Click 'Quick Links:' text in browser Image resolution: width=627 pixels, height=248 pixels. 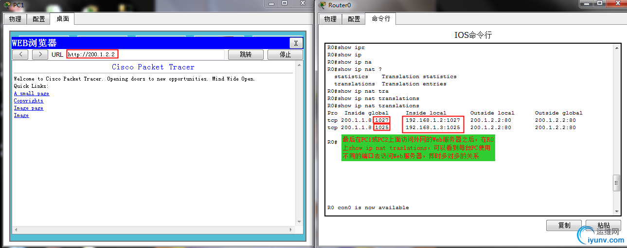point(31,86)
